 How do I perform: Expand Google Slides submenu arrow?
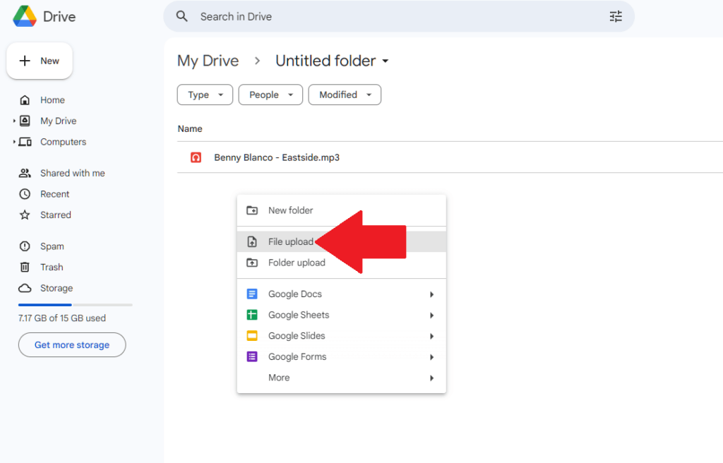(x=431, y=336)
